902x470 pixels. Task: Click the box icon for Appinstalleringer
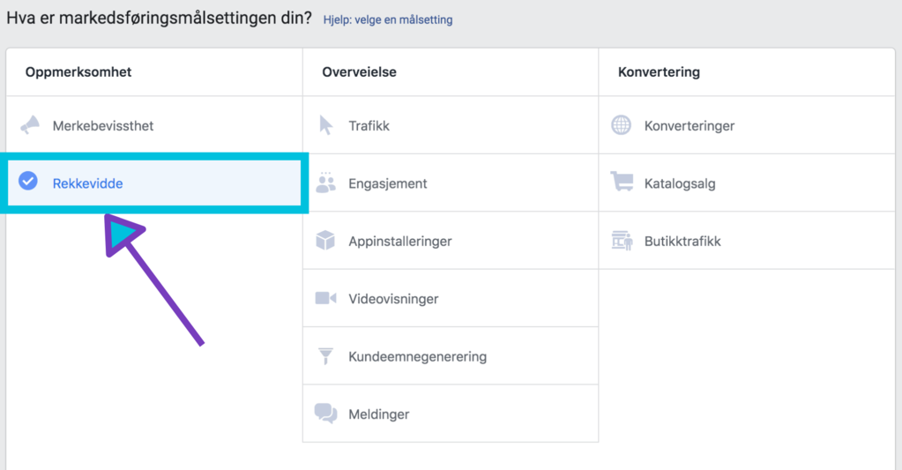coord(325,241)
